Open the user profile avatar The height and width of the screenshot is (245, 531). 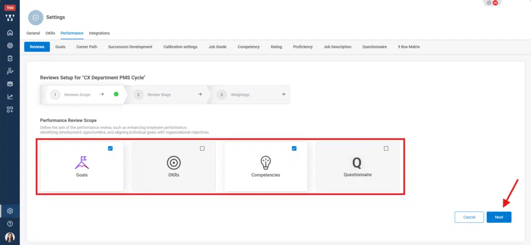coord(10,237)
